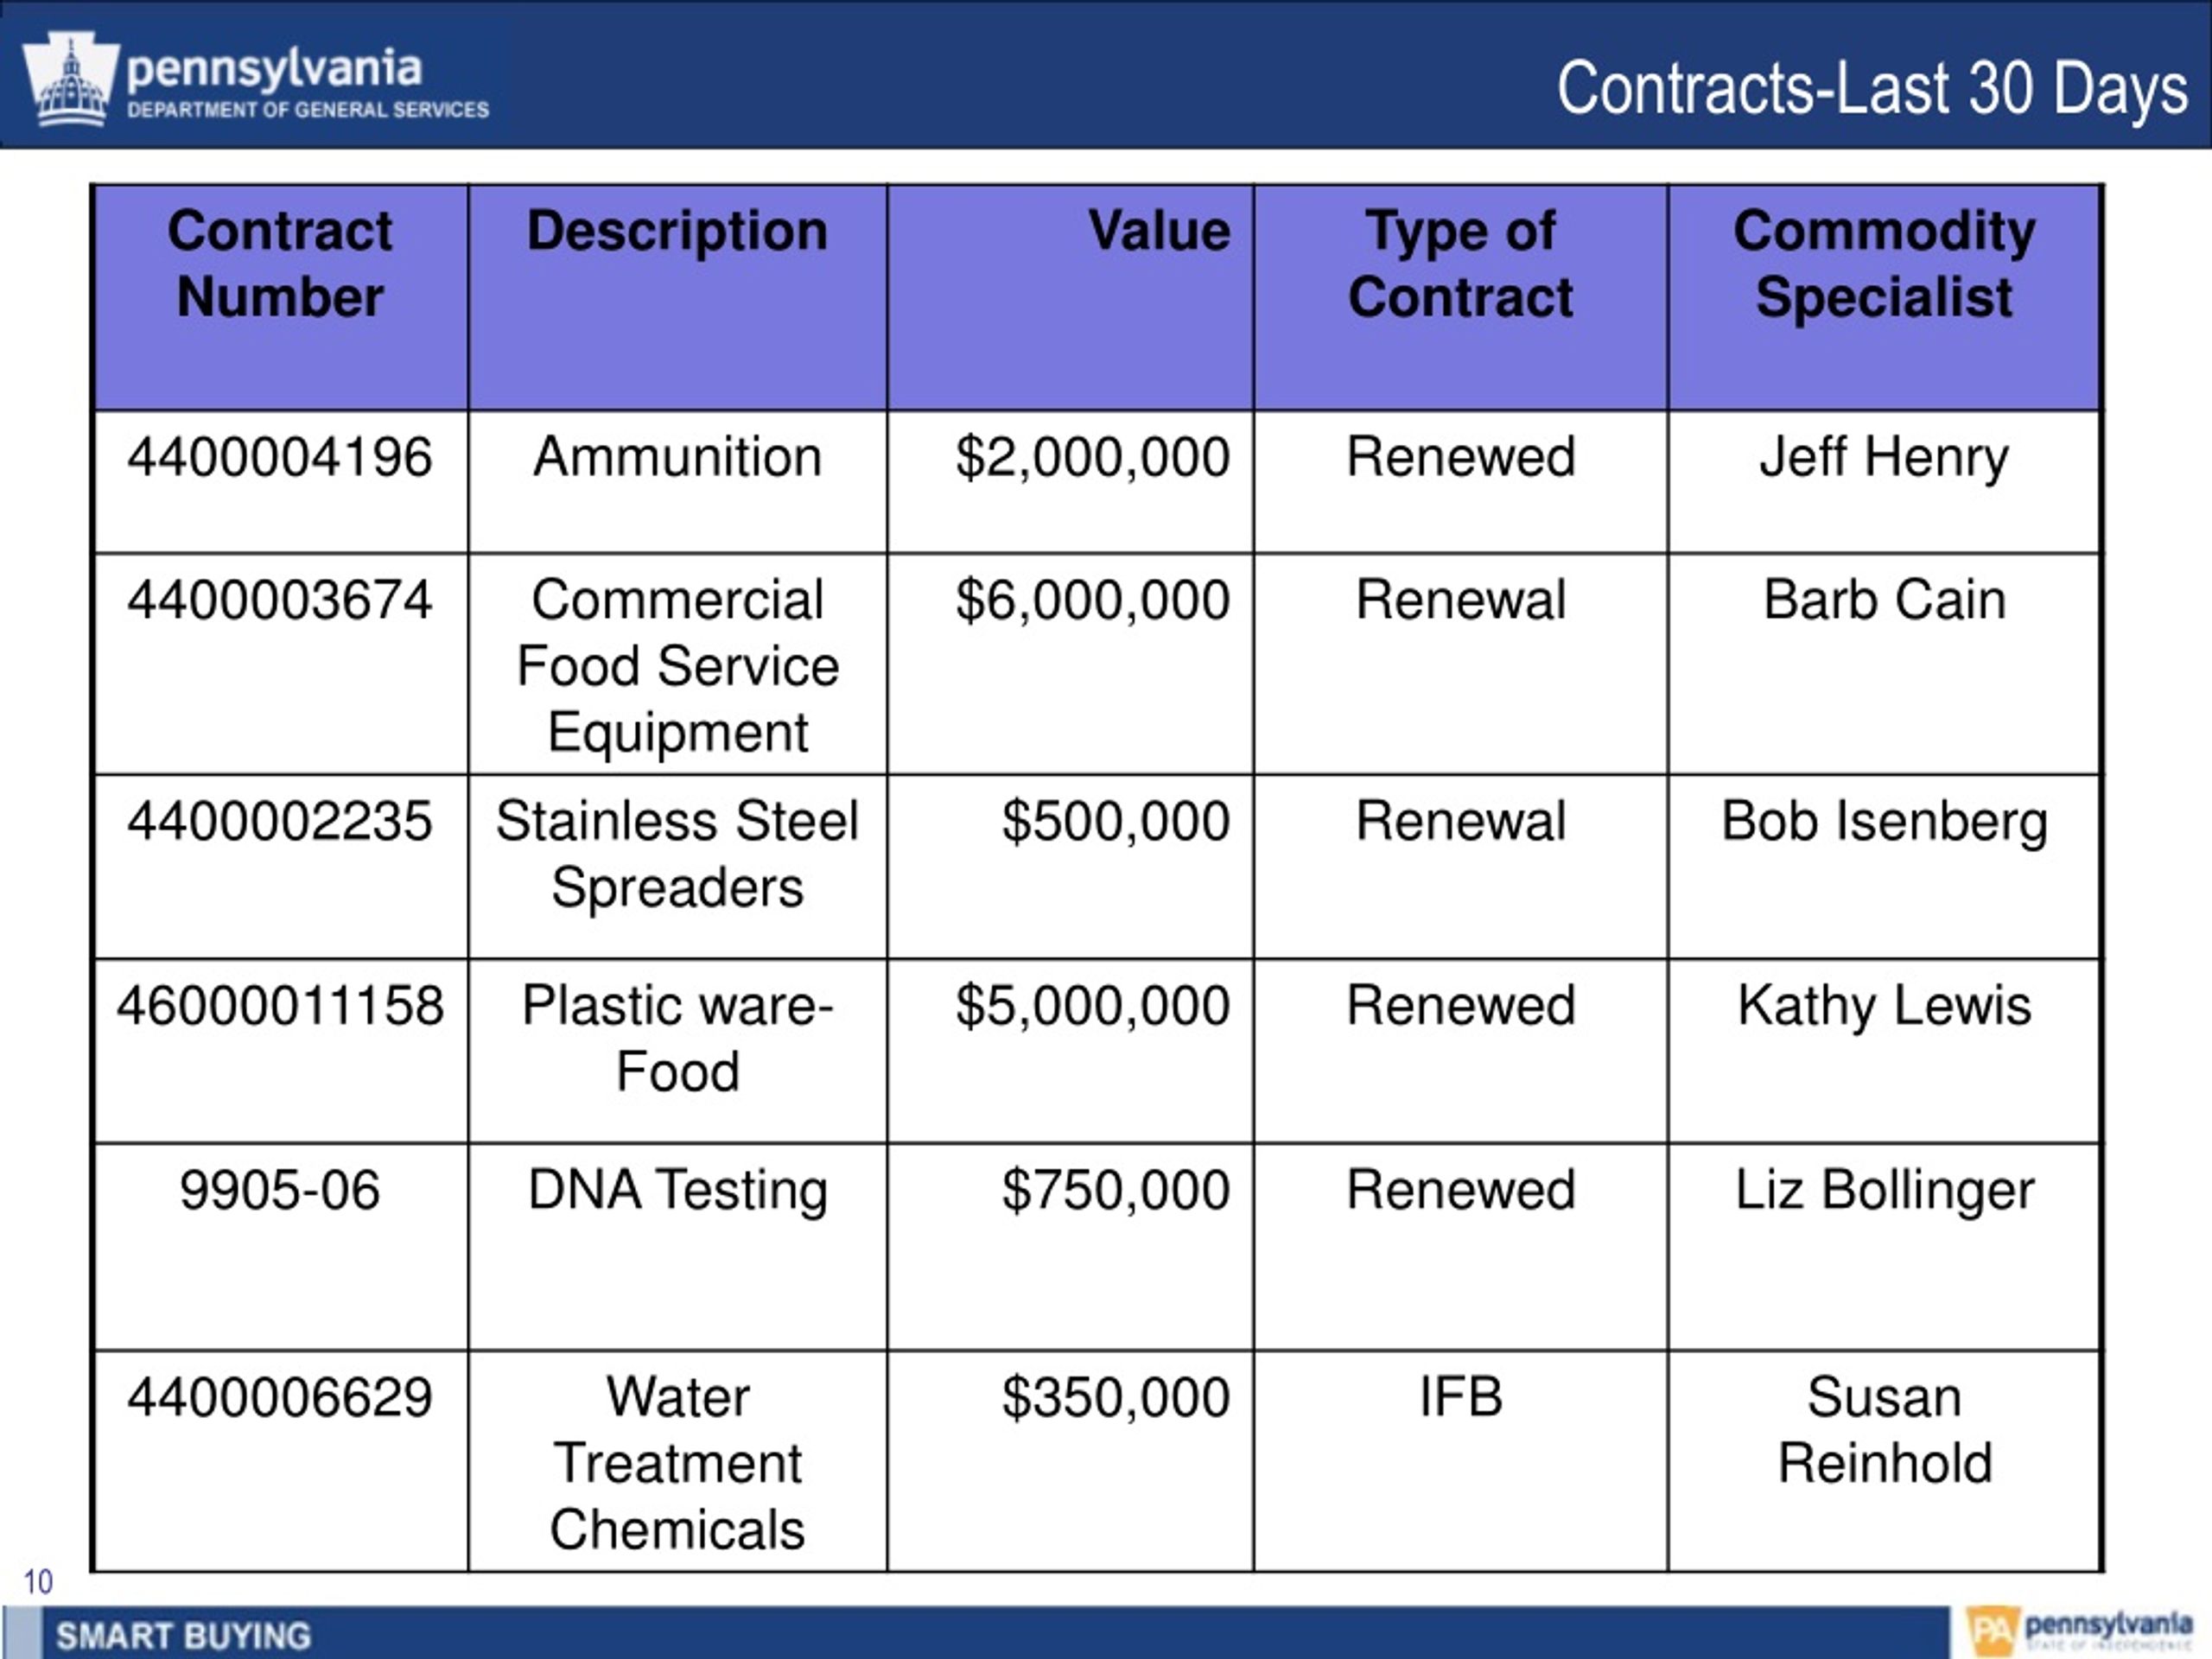Viewport: 2212px width, 1659px height.
Task: Select the Description column header
Action: [x=677, y=297]
